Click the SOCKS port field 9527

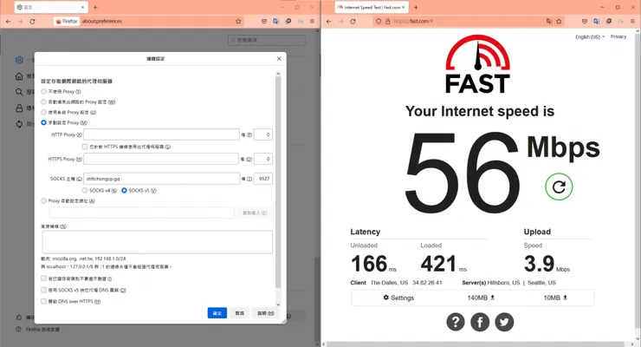263,179
